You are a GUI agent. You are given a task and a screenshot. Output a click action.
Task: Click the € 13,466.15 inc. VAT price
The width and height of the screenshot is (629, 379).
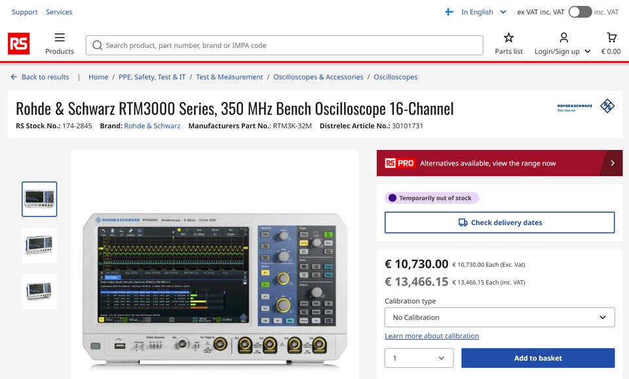pyautogui.click(x=417, y=281)
